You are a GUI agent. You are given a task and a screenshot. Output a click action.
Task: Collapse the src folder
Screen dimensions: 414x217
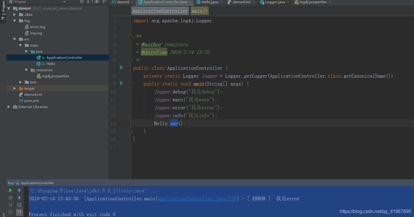click(x=15, y=39)
